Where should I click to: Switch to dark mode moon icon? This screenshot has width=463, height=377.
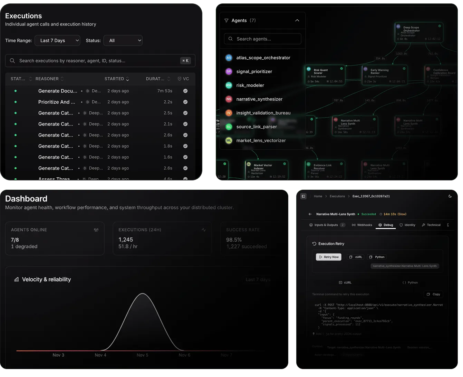(x=450, y=196)
